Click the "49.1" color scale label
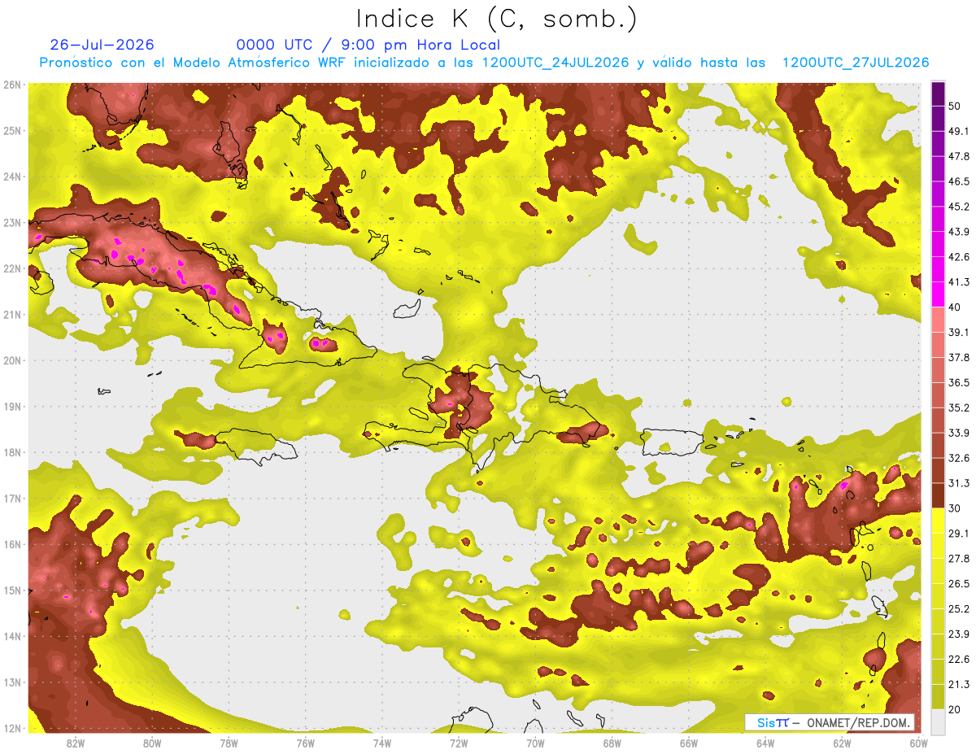 click(959, 131)
